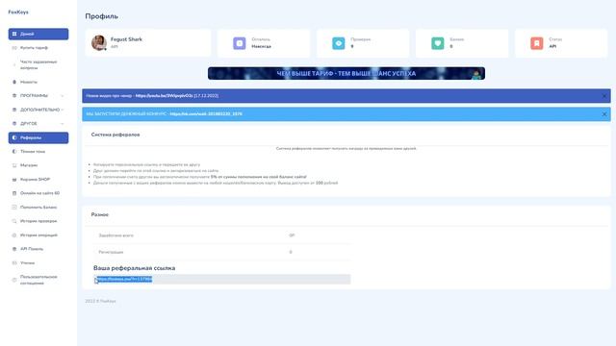Open the youtu.be link in the dark blue notice
The image size is (616, 346).
tap(165, 96)
